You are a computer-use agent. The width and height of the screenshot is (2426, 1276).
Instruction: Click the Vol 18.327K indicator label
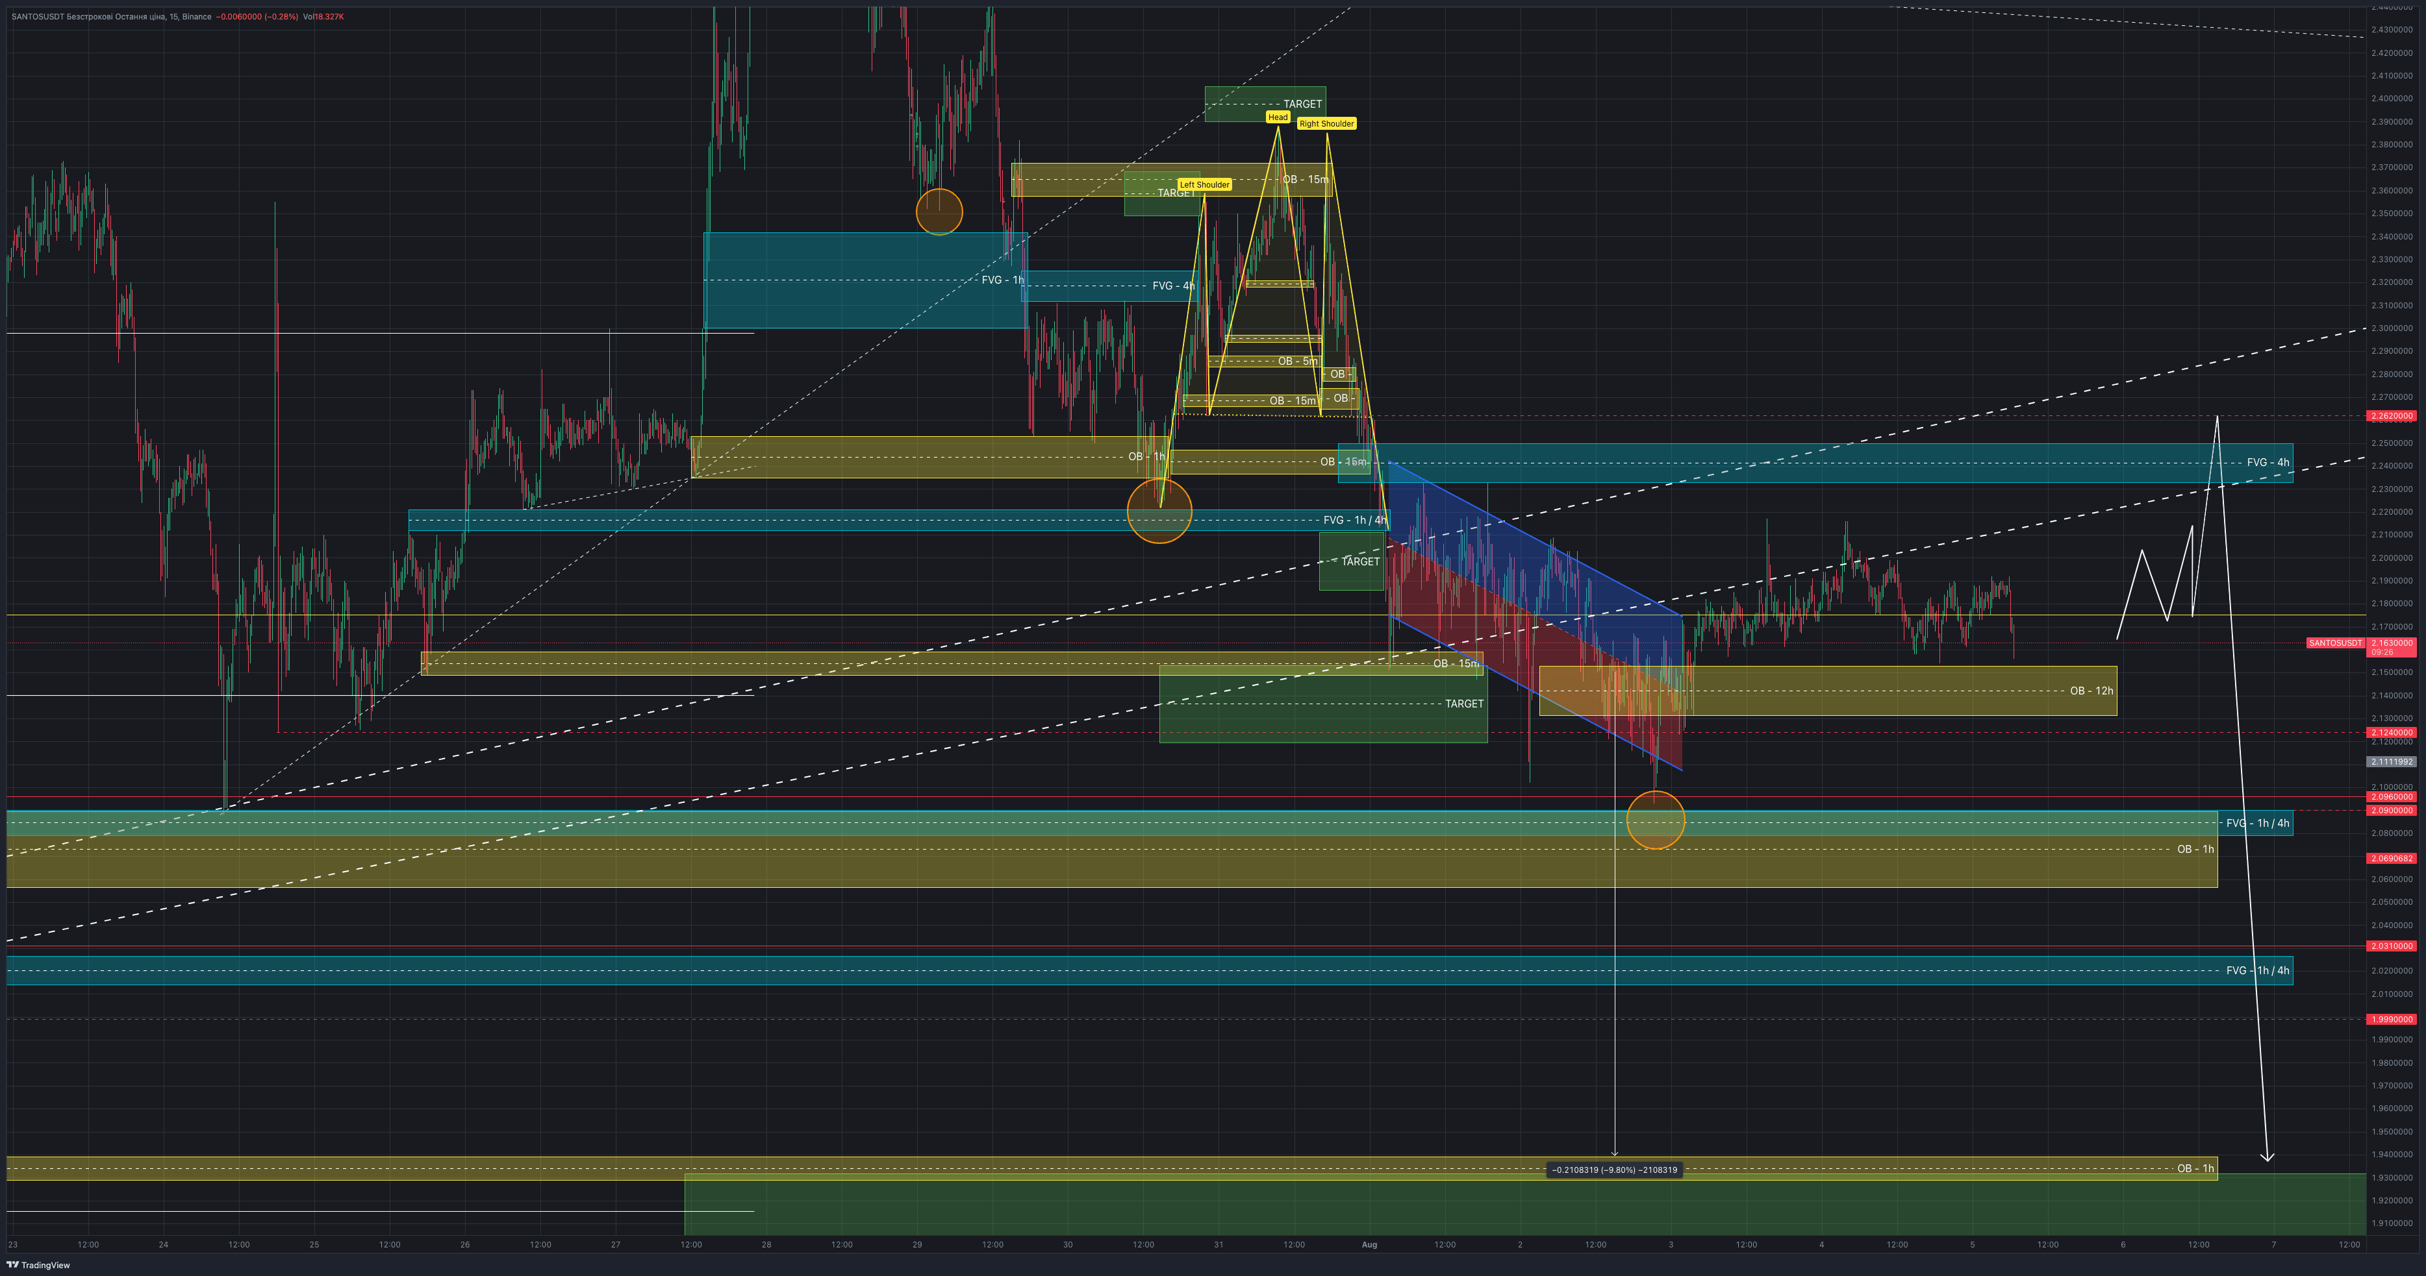click(x=323, y=16)
